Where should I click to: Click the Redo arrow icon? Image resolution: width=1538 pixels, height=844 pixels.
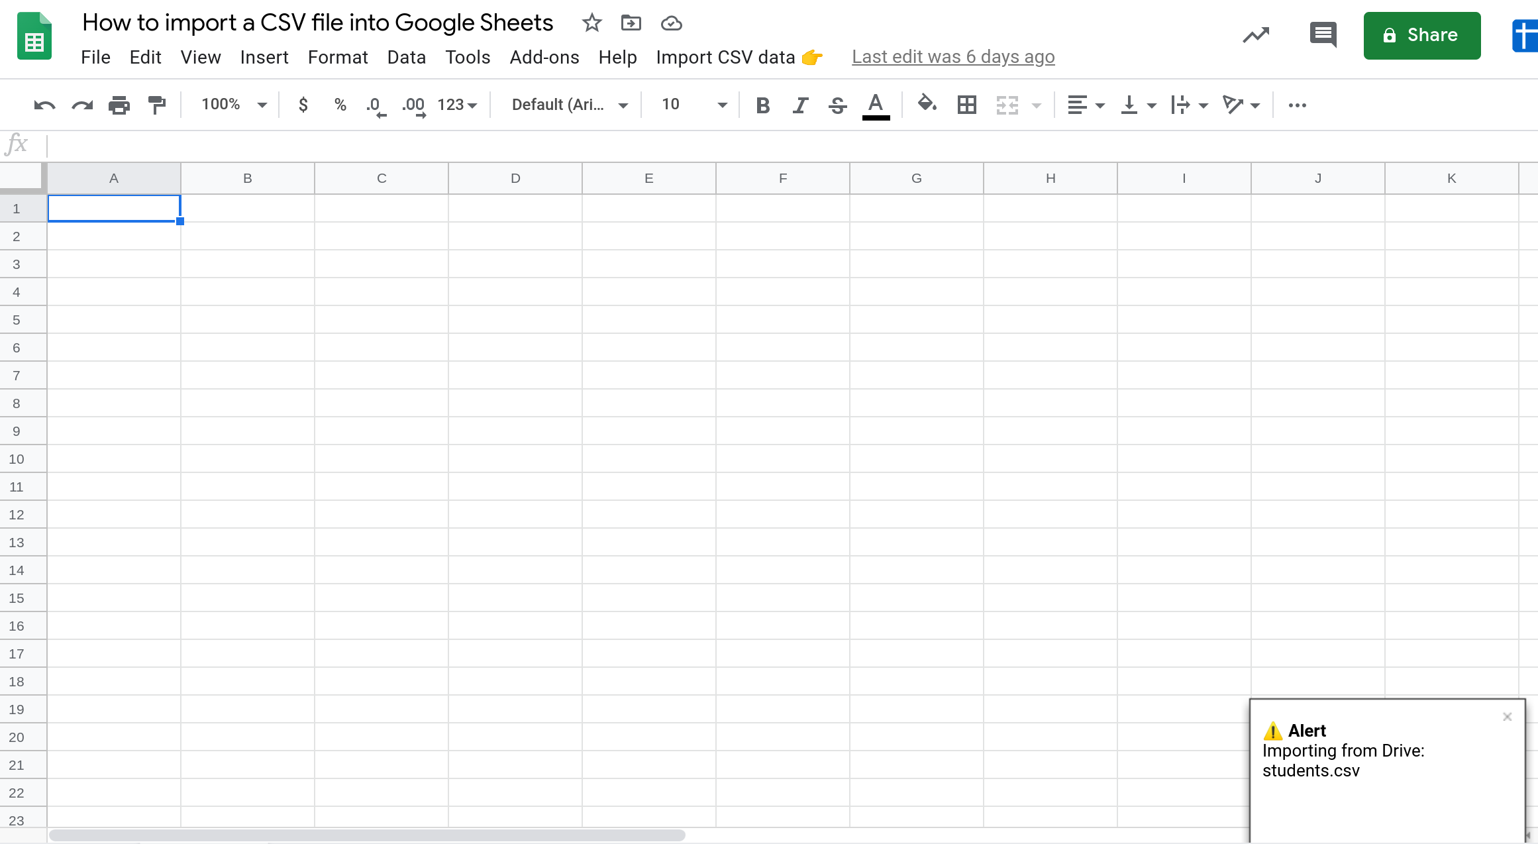(x=82, y=105)
